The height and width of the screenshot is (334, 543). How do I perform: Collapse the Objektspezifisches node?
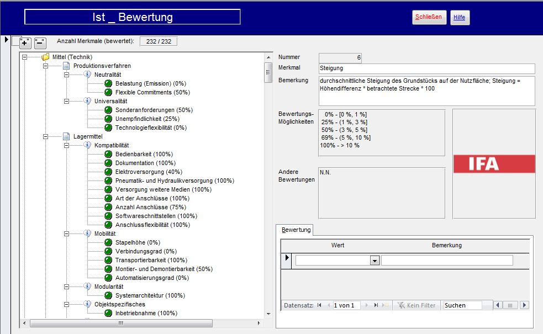(x=66, y=304)
